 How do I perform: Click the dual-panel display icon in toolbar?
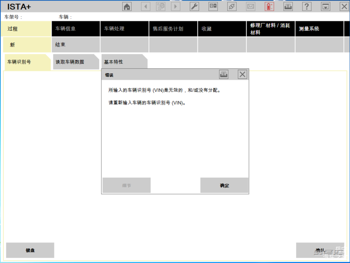213,7
